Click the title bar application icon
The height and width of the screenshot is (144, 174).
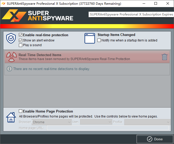(3, 3)
